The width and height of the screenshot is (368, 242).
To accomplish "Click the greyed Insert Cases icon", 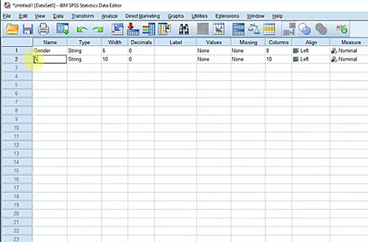I will (203, 29).
